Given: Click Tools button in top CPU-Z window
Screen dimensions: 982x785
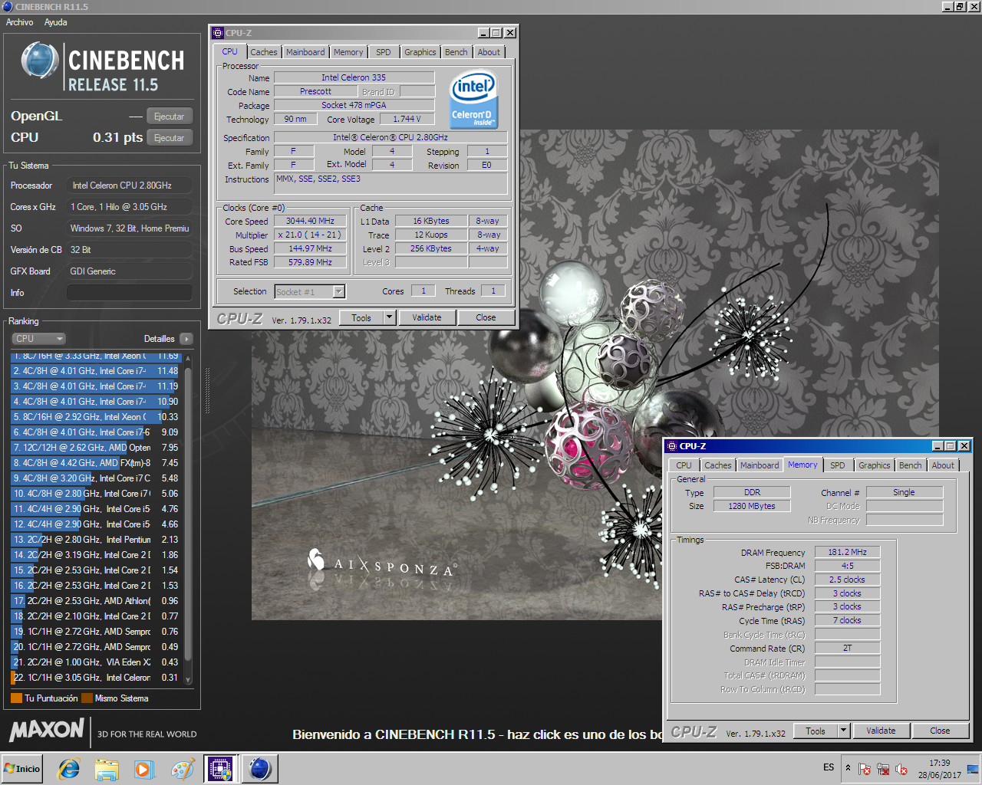Looking at the screenshot, I should coord(361,318).
